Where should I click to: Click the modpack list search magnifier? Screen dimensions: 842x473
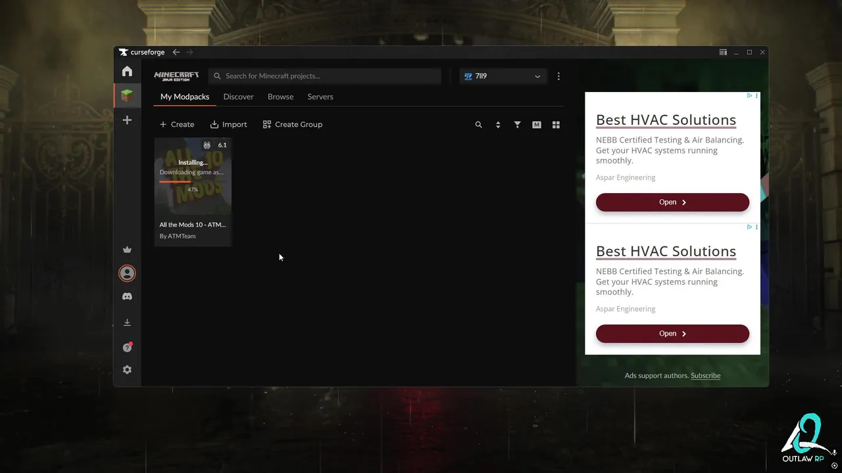[x=478, y=125]
